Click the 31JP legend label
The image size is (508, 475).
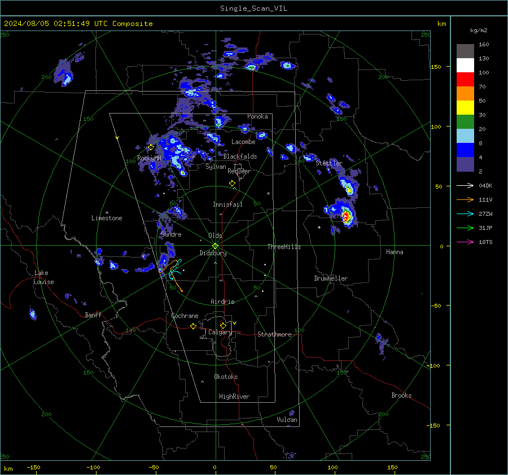pyautogui.click(x=485, y=228)
